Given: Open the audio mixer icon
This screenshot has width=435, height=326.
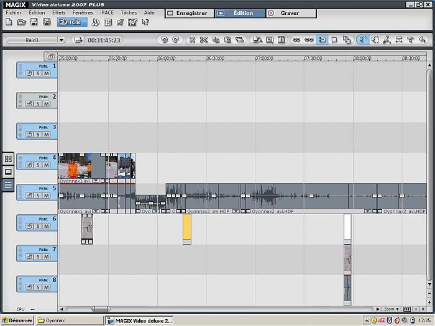Looking at the screenshot, I should [x=108, y=22].
